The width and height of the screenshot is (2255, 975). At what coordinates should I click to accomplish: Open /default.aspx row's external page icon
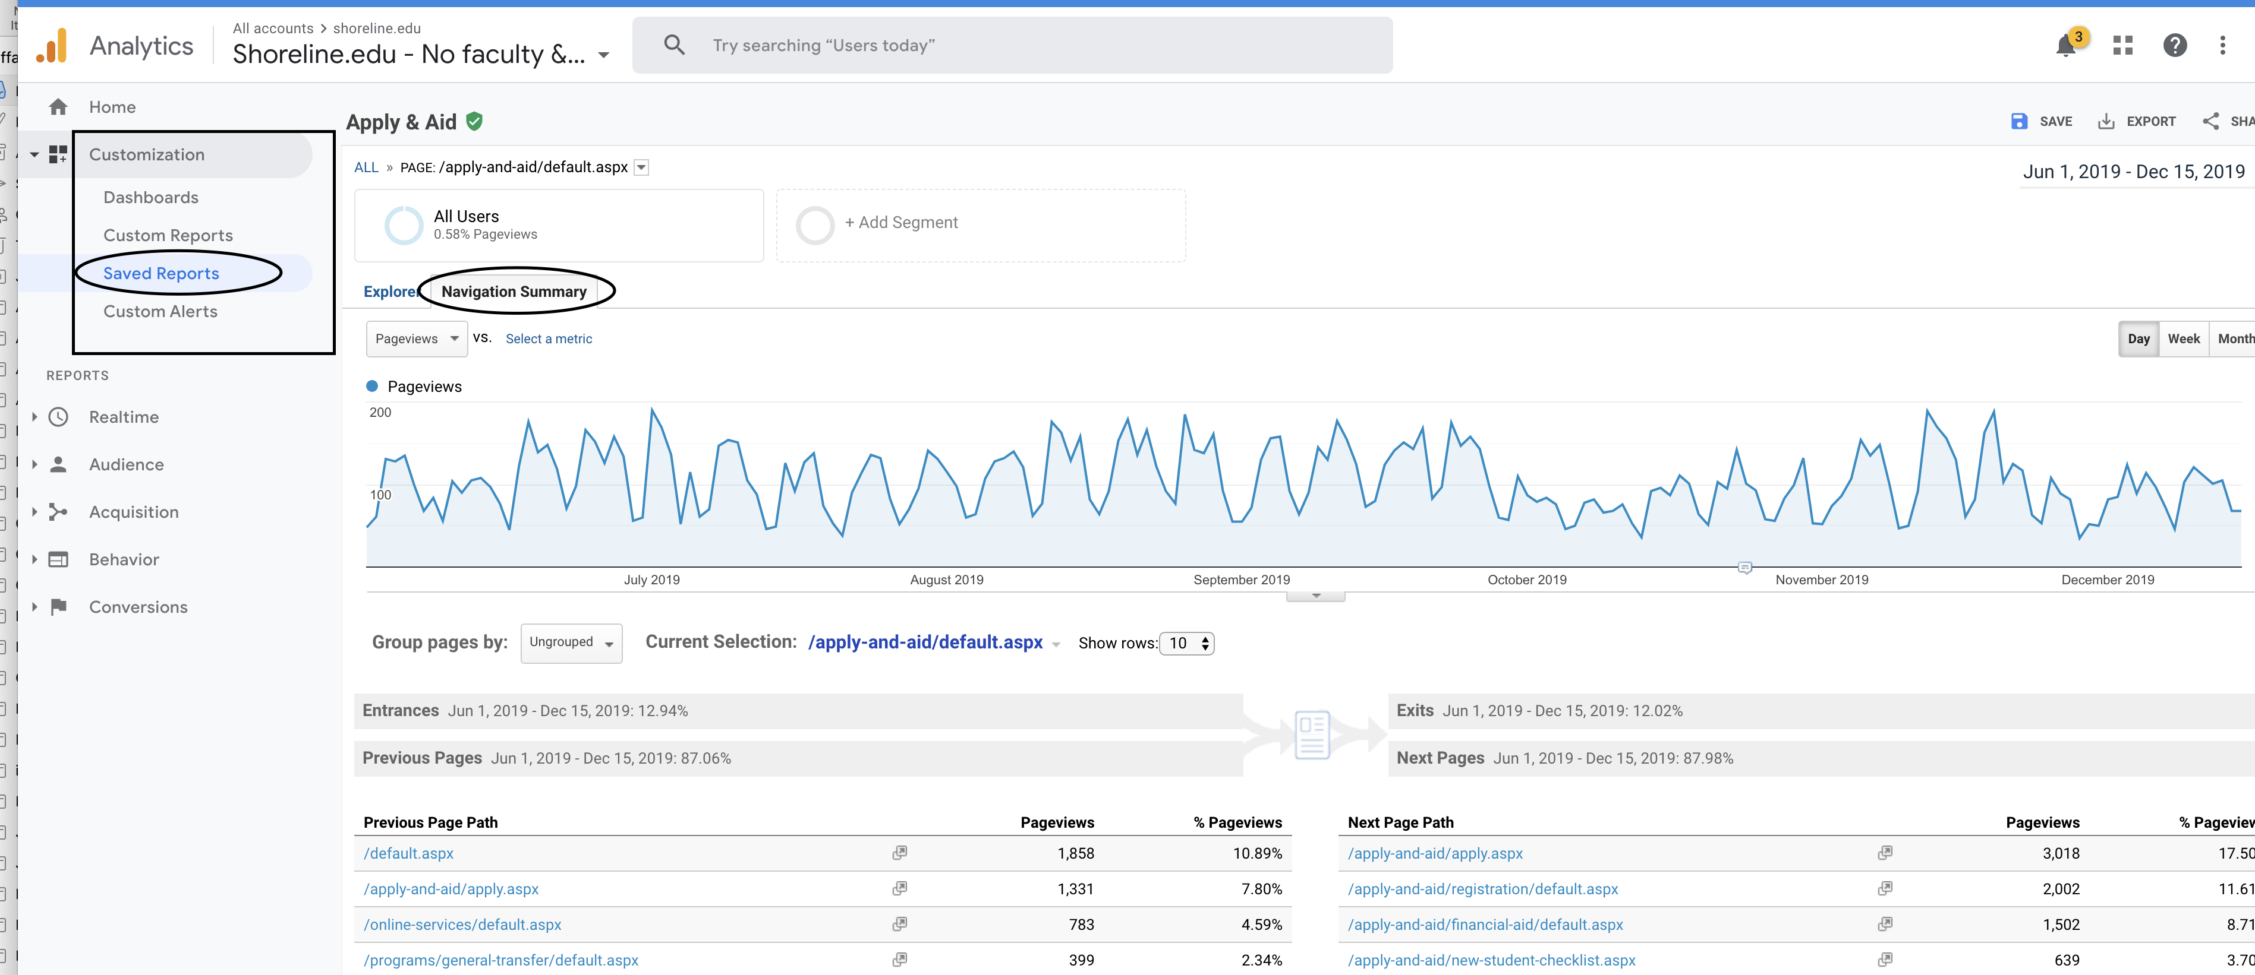pyautogui.click(x=899, y=853)
